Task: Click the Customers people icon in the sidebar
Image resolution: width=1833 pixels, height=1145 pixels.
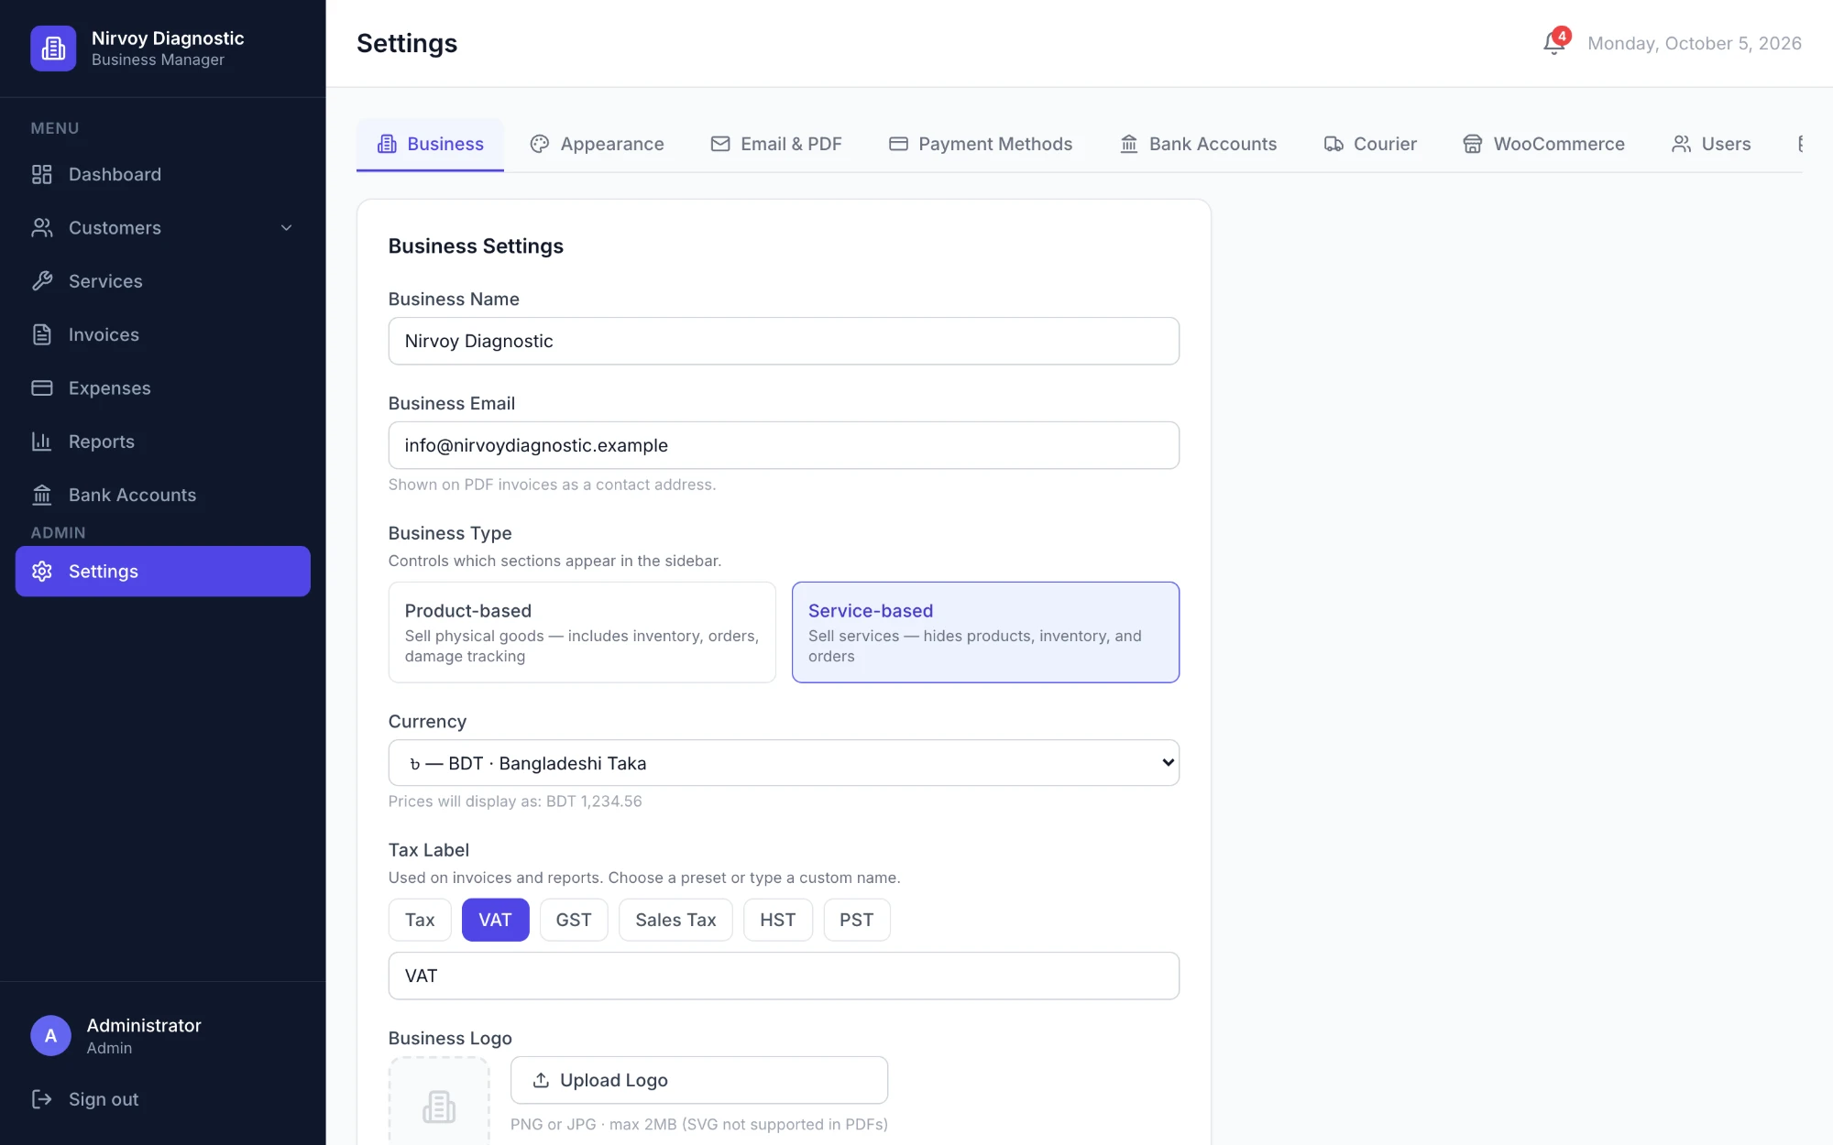Action: (x=42, y=228)
